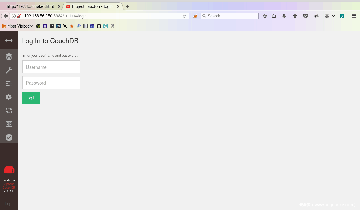The width and height of the screenshot is (360, 210).
Task: Click the red CouchDB couch logo
Action: coord(9,170)
